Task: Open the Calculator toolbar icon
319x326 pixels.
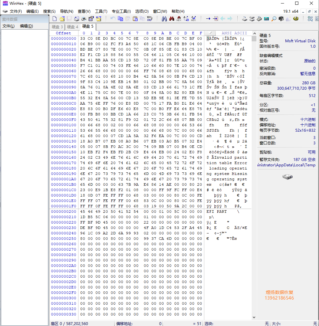Action: pyautogui.click(x=266, y=19)
